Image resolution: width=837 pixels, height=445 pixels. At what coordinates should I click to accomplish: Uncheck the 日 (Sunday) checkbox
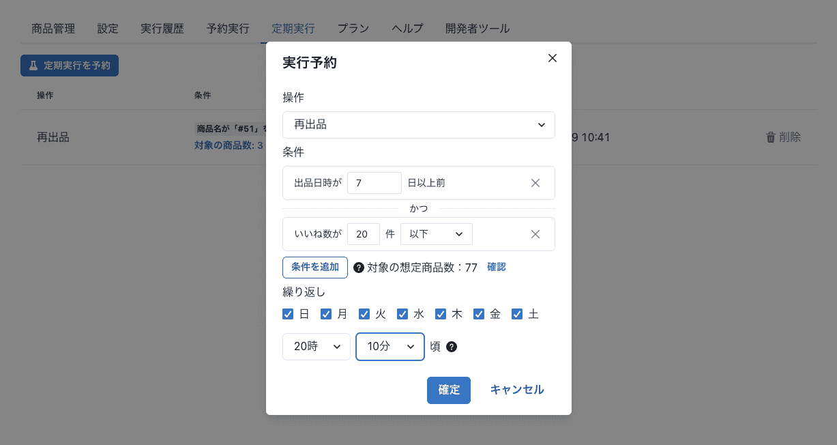[x=288, y=314]
